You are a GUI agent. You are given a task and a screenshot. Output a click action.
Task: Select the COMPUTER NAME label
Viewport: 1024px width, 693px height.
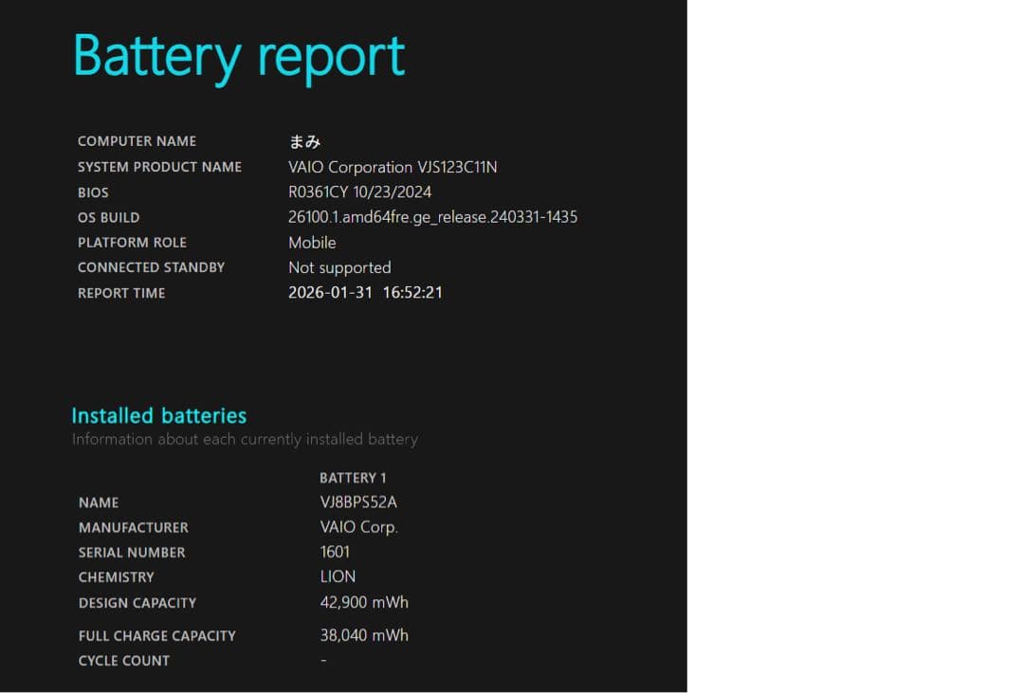[137, 141]
